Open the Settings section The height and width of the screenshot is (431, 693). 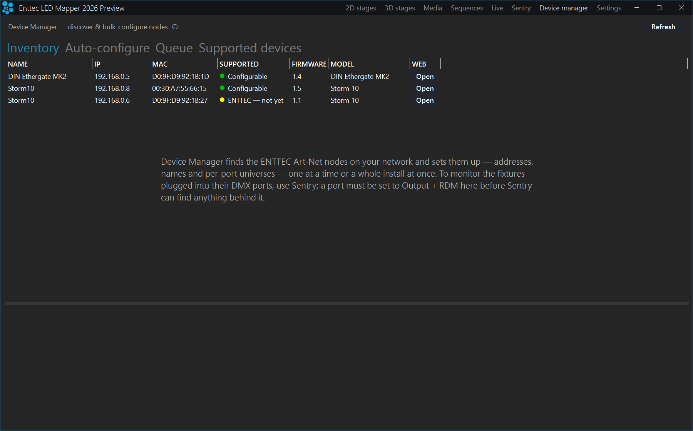(609, 8)
